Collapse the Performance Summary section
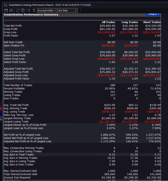This screenshot has width=168, height=181. 153,14
